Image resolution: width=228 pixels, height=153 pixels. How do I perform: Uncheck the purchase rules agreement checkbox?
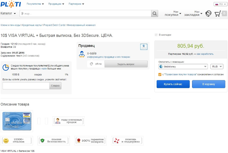click(x=160, y=74)
